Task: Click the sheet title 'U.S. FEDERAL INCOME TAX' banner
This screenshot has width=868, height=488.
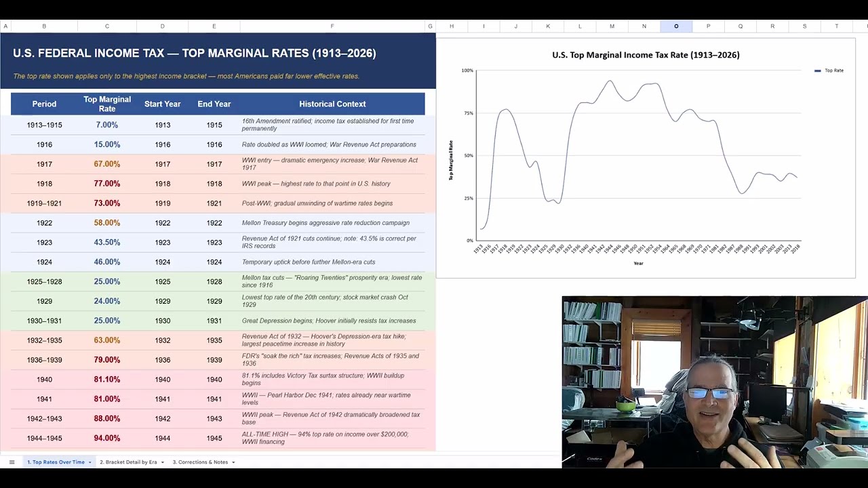Action: (195, 53)
